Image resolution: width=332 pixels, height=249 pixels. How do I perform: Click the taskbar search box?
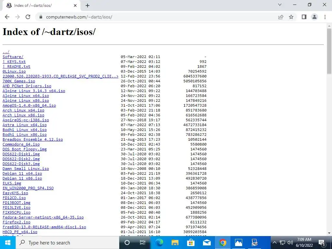[67, 243]
